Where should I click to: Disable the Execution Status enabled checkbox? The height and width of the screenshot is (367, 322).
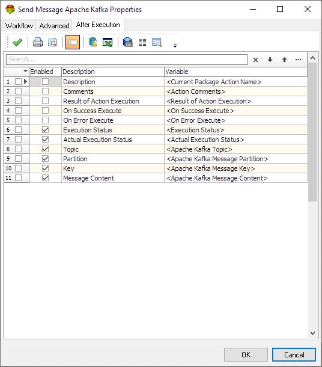click(45, 129)
